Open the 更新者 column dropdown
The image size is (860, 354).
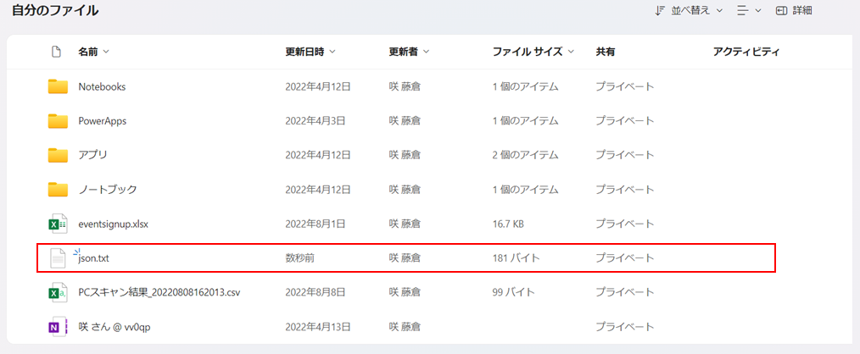coord(409,52)
